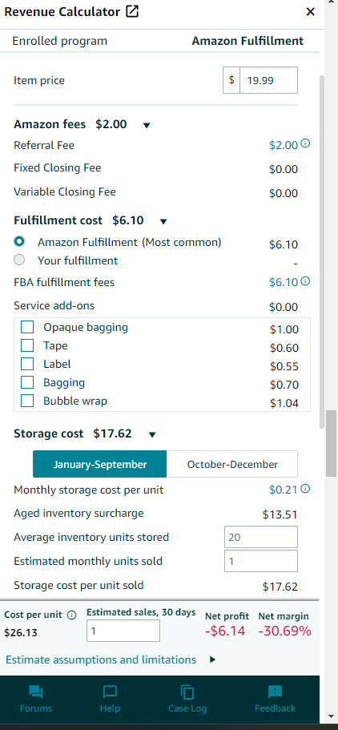Screen dimensions: 338x730
Task: Click the Monthly storage cost info icon
Action: coord(305,488)
